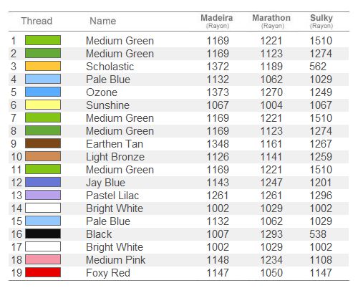
Task: Click the Sunshine yellow thread swatch
Action: click(43, 105)
